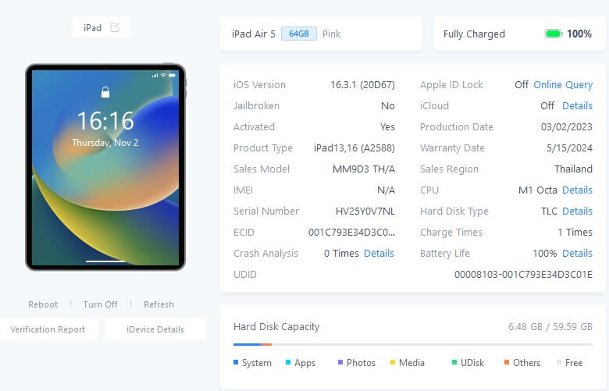This screenshot has width=609, height=391.
Task: Open iCloud Details link
Action: point(577,105)
